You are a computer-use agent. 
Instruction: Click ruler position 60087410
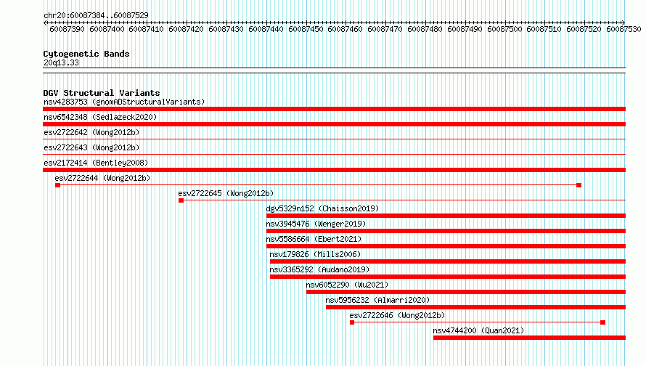(146, 29)
